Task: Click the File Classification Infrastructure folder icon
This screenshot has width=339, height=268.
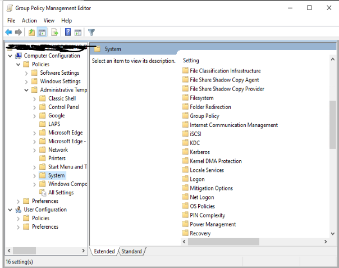Action: point(185,71)
